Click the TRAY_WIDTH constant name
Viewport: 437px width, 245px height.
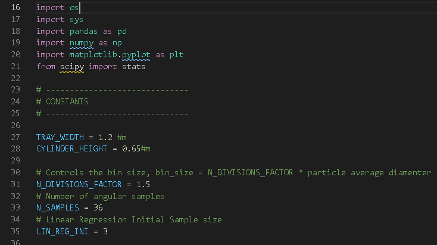(x=60, y=137)
